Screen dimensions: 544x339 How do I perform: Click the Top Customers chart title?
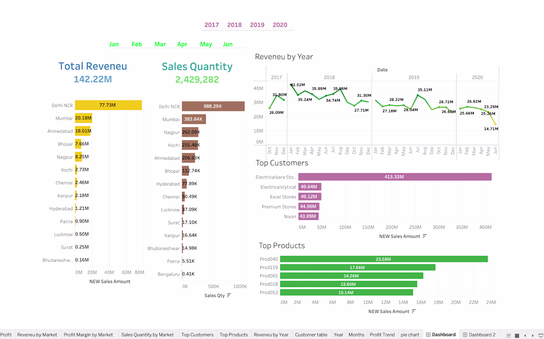pyautogui.click(x=282, y=163)
